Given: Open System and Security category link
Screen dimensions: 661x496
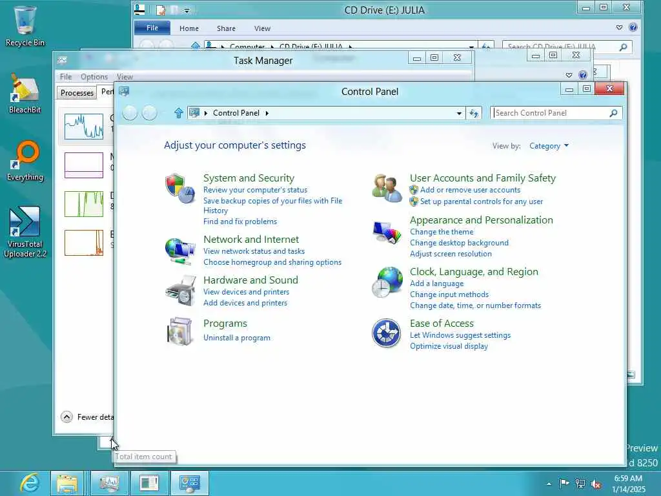Looking at the screenshot, I should (x=249, y=178).
